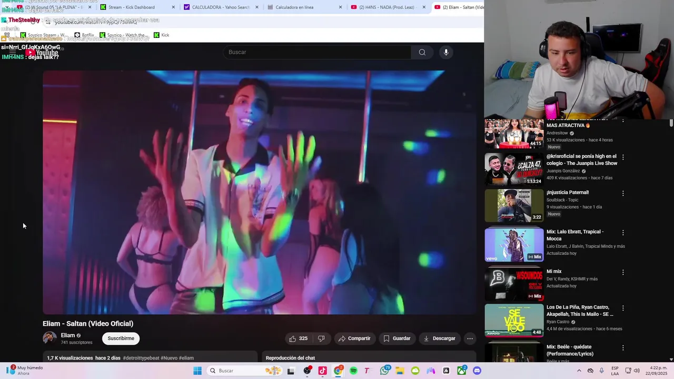The height and width of the screenshot is (379, 674).
Task: Open Soyzico - Watch the... bookmark
Action: click(x=124, y=35)
